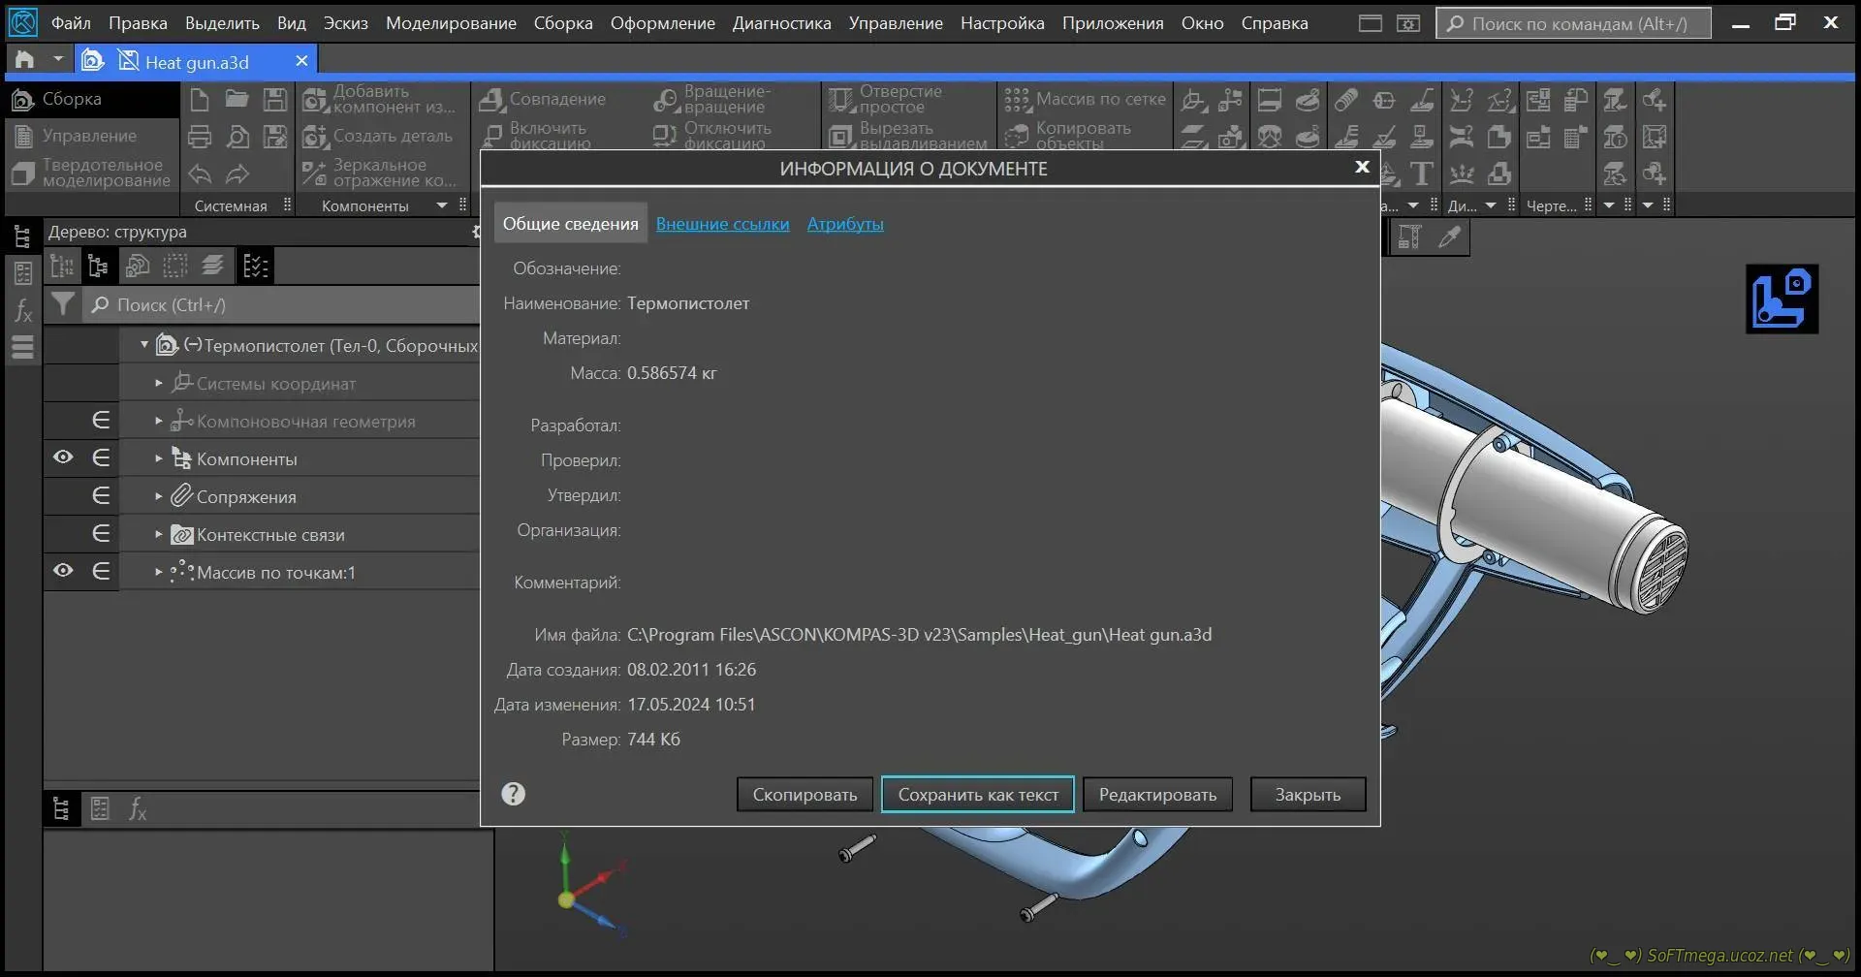Click the Save document floppy icon
The height and width of the screenshot is (977, 1861).
coord(275,99)
